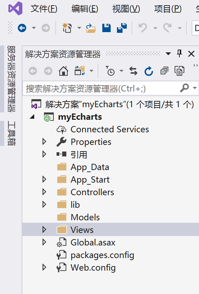
Task: Click the Save All toolbar icon
Action: [122, 28]
